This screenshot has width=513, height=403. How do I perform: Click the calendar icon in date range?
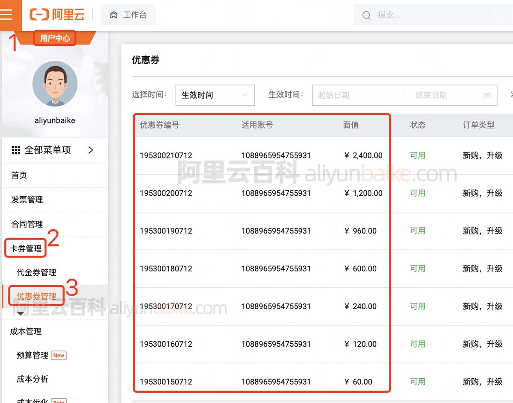[x=487, y=96]
